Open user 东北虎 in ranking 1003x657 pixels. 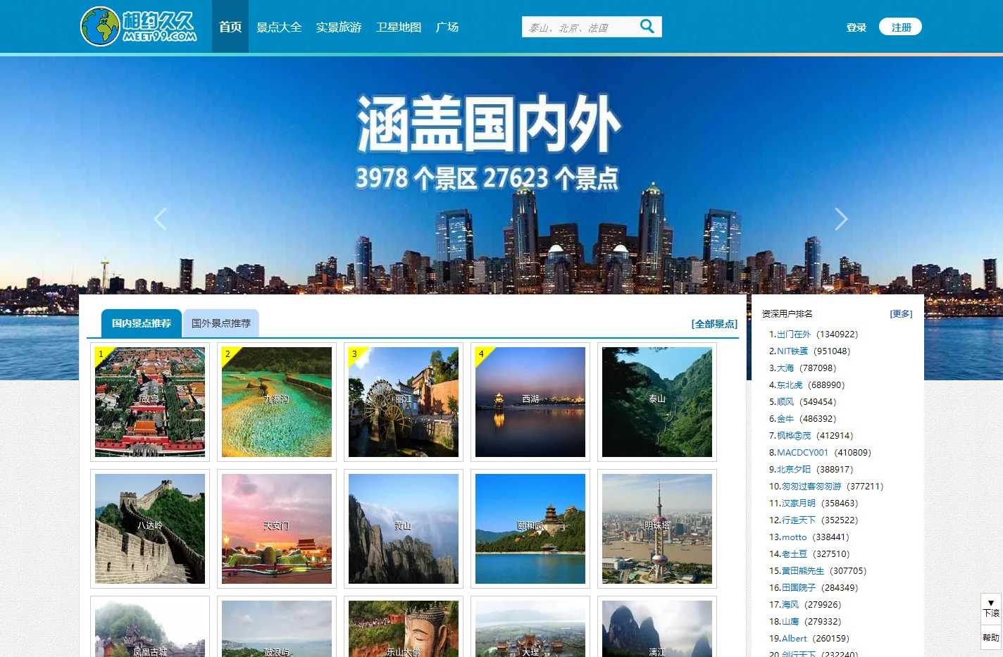[790, 385]
